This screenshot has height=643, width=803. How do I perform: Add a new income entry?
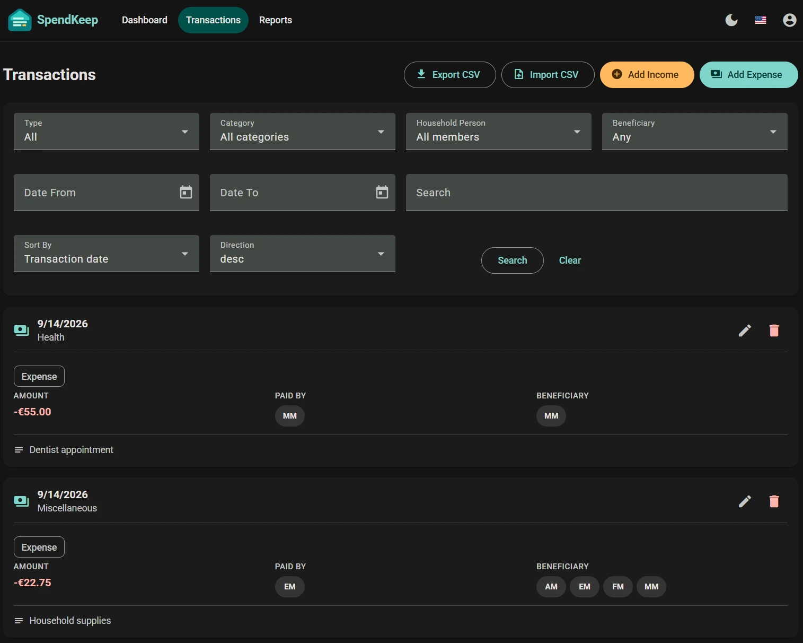click(x=647, y=75)
